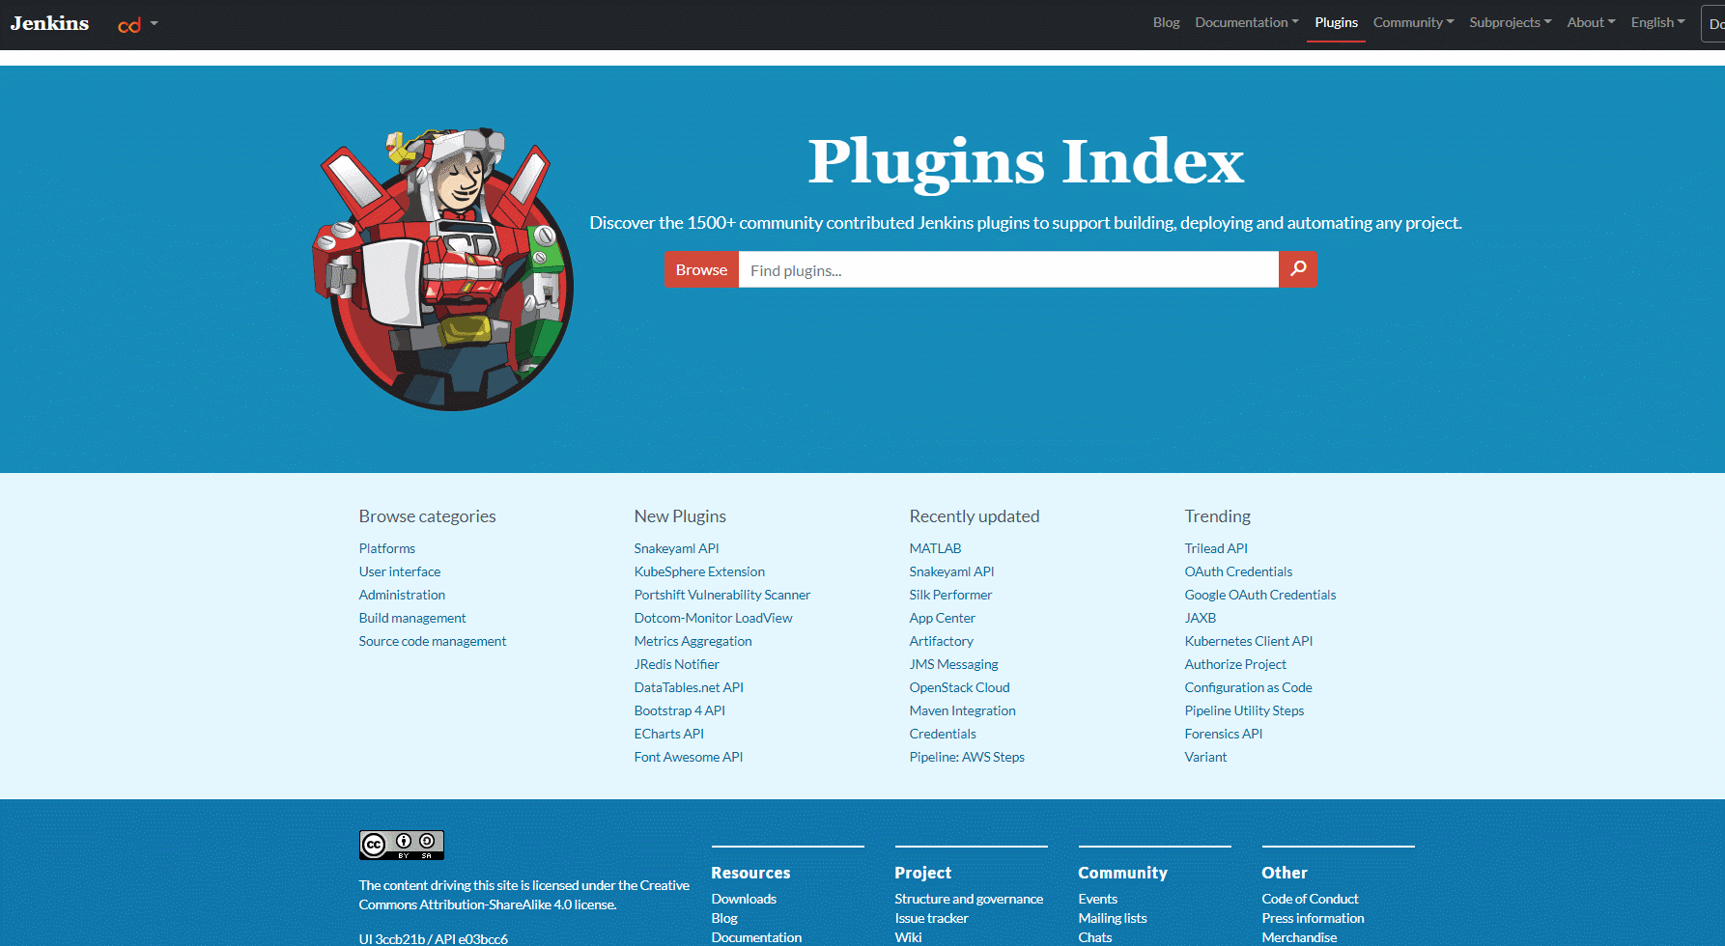Open the Maven Integration plugin
Screen dimensions: 1725x946
tap(962, 710)
